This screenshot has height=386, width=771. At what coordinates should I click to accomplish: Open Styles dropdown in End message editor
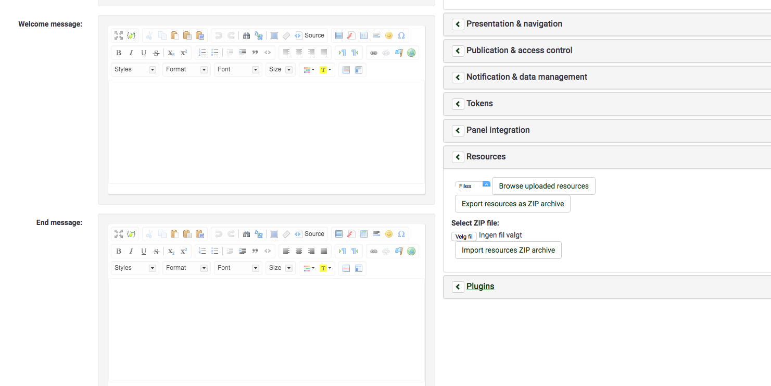tap(135, 268)
